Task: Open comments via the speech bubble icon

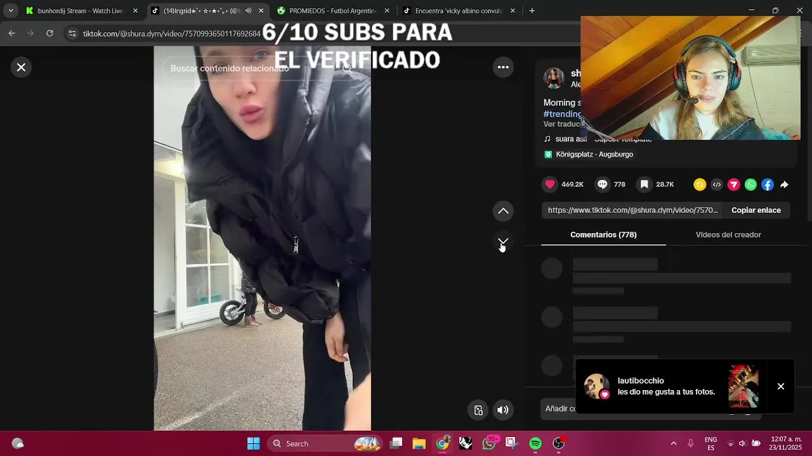Action: [602, 184]
